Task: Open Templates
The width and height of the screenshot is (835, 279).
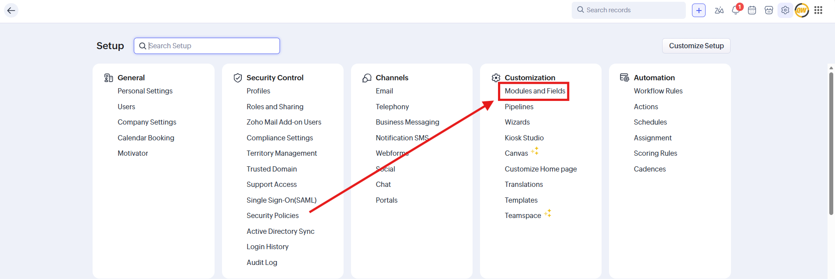Action: pyautogui.click(x=521, y=200)
